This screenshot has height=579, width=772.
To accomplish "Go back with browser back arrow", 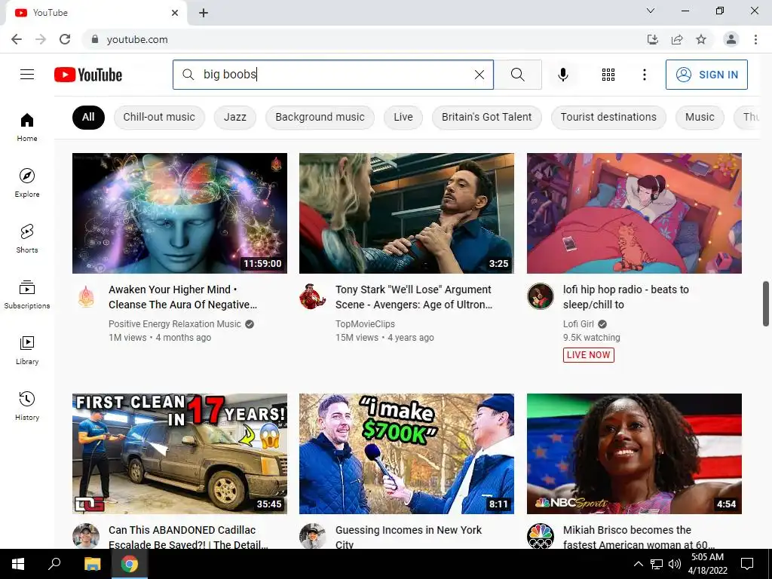I will click(x=17, y=39).
